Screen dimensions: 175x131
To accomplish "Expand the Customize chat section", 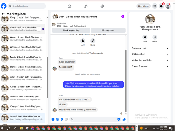I will pos(150,48).
